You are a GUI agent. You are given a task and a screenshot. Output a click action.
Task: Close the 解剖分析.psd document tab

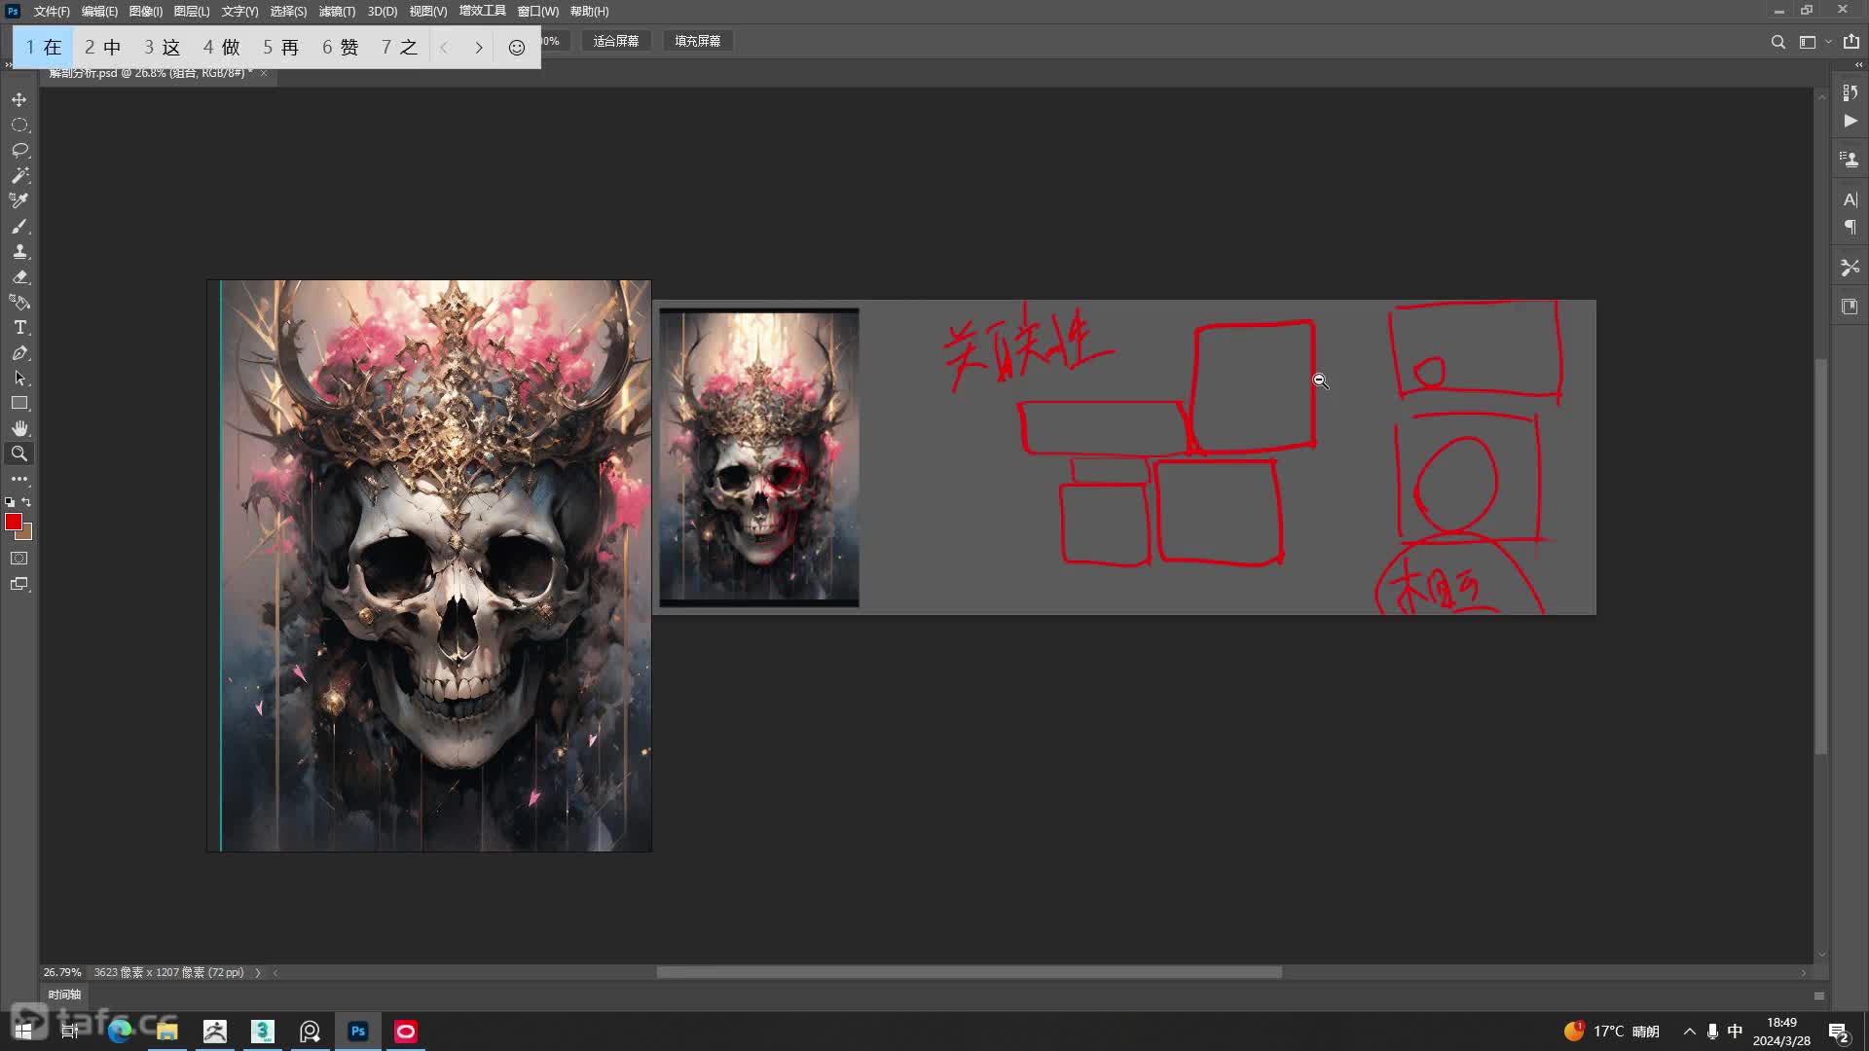[x=264, y=73]
